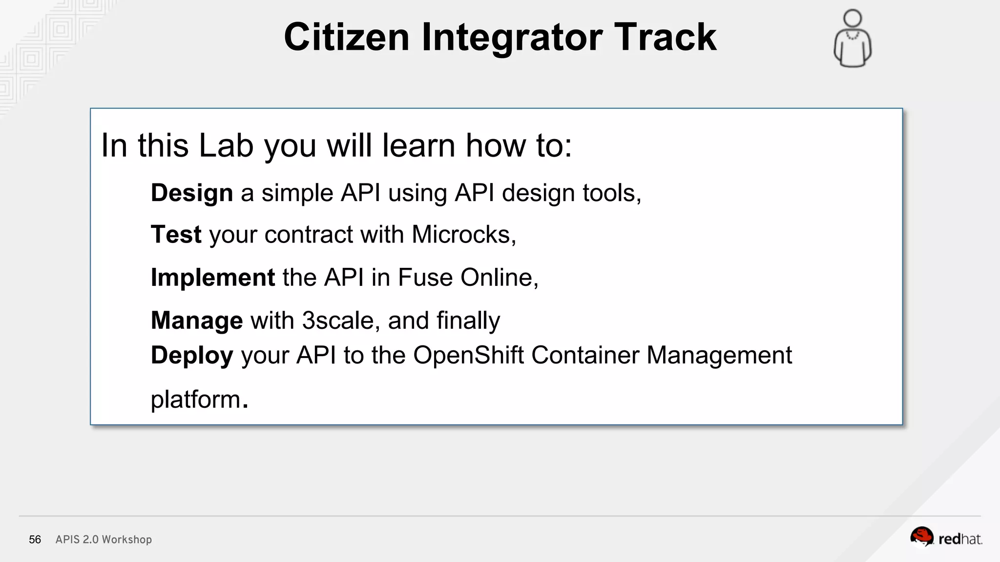Click the text OpenShift Container Management
Screen dimensions: 1000x562
click(603, 355)
